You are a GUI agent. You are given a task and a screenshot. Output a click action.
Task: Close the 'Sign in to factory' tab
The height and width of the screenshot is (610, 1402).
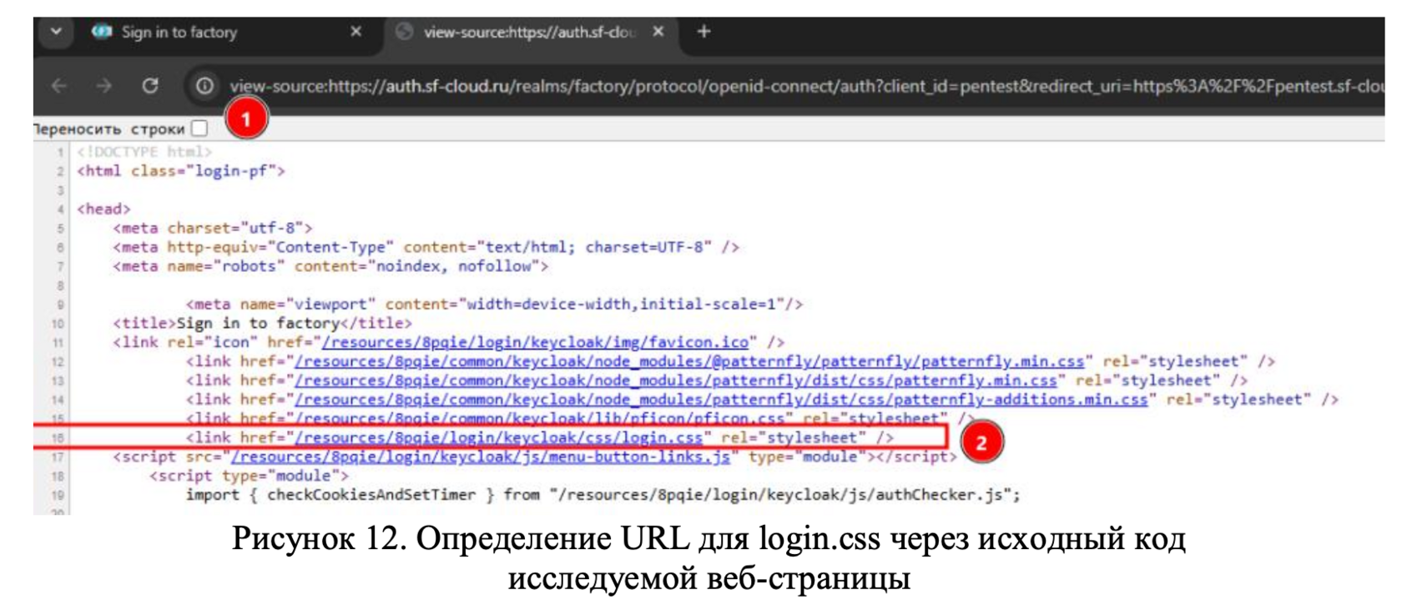pyautogui.click(x=356, y=32)
